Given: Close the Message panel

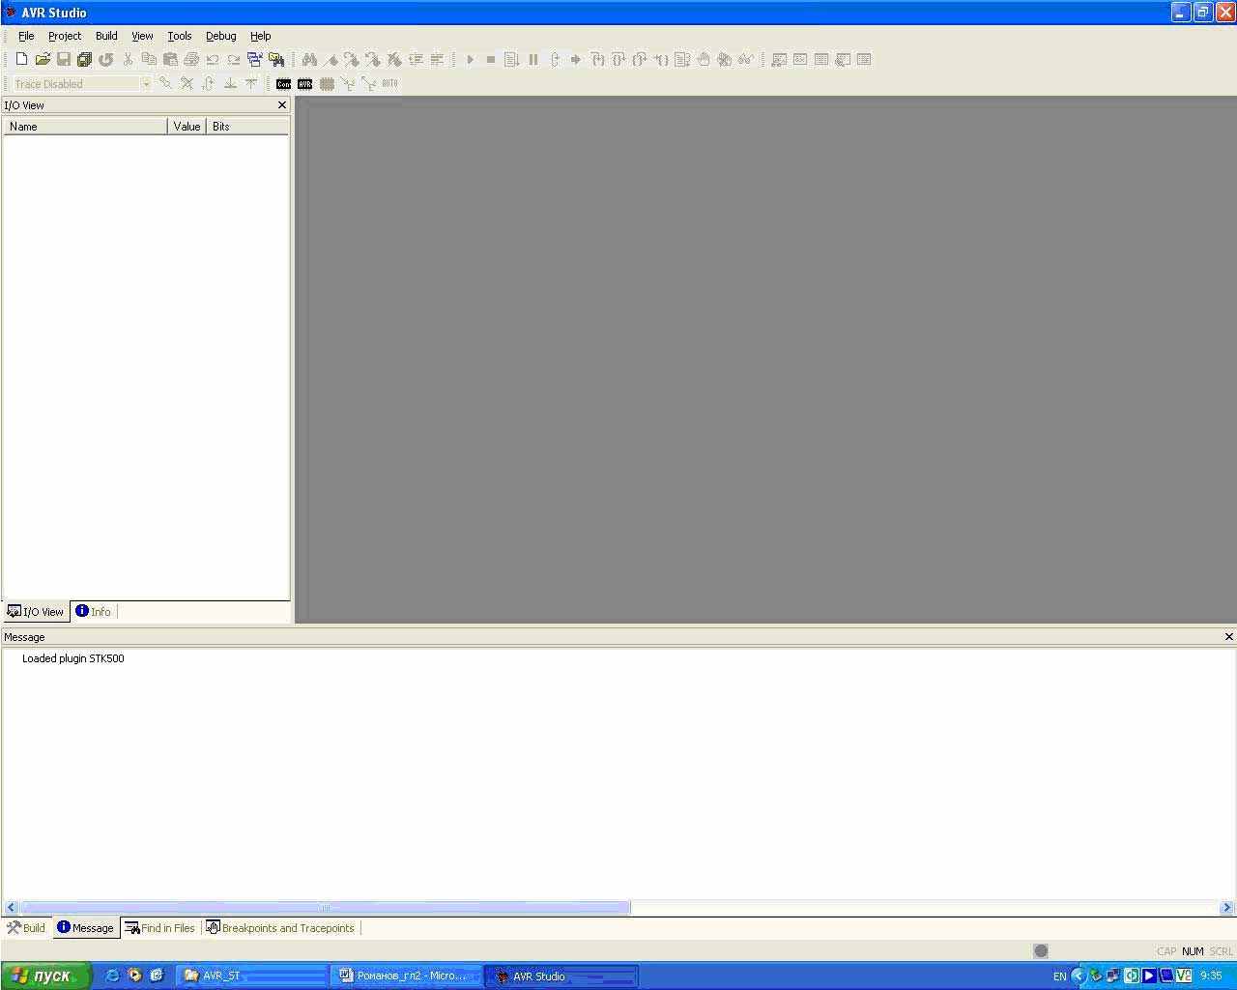Looking at the screenshot, I should click(1229, 637).
